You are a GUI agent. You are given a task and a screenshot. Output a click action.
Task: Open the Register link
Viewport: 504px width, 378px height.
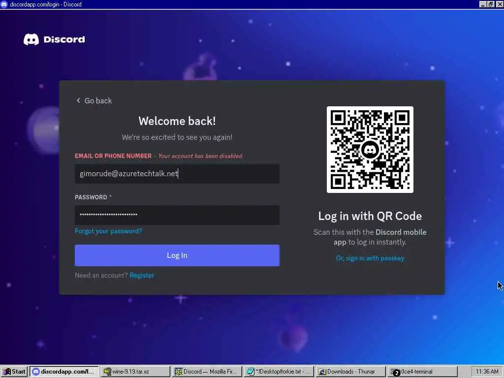coord(142,276)
